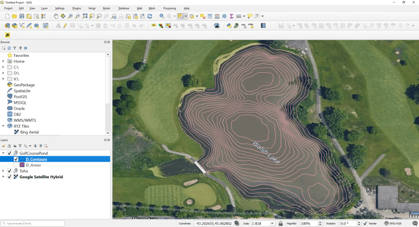The image size is (419, 227).
Task: Collapse the GolfCoursePond group
Action: tap(3, 153)
